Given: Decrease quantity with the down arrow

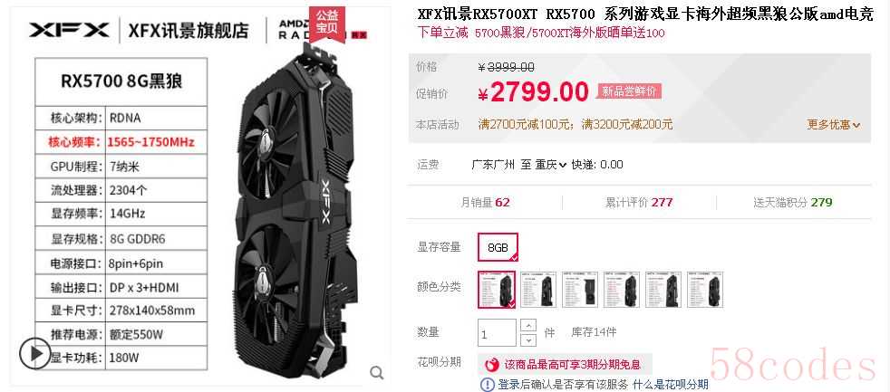Looking at the screenshot, I should (x=527, y=339).
